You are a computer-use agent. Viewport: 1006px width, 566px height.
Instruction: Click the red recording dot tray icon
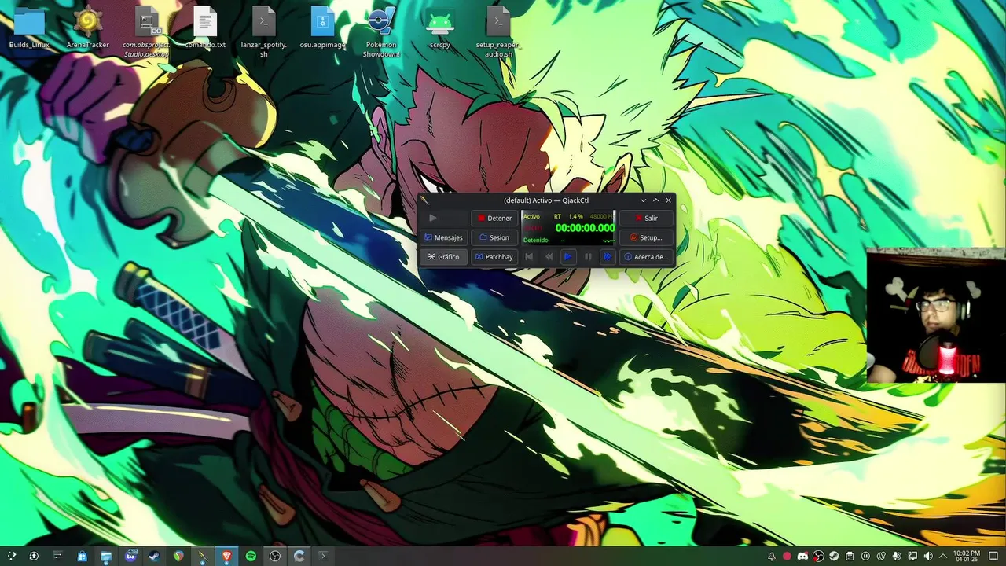point(787,557)
